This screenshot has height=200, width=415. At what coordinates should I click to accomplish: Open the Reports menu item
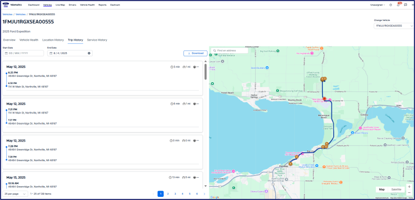point(103,5)
